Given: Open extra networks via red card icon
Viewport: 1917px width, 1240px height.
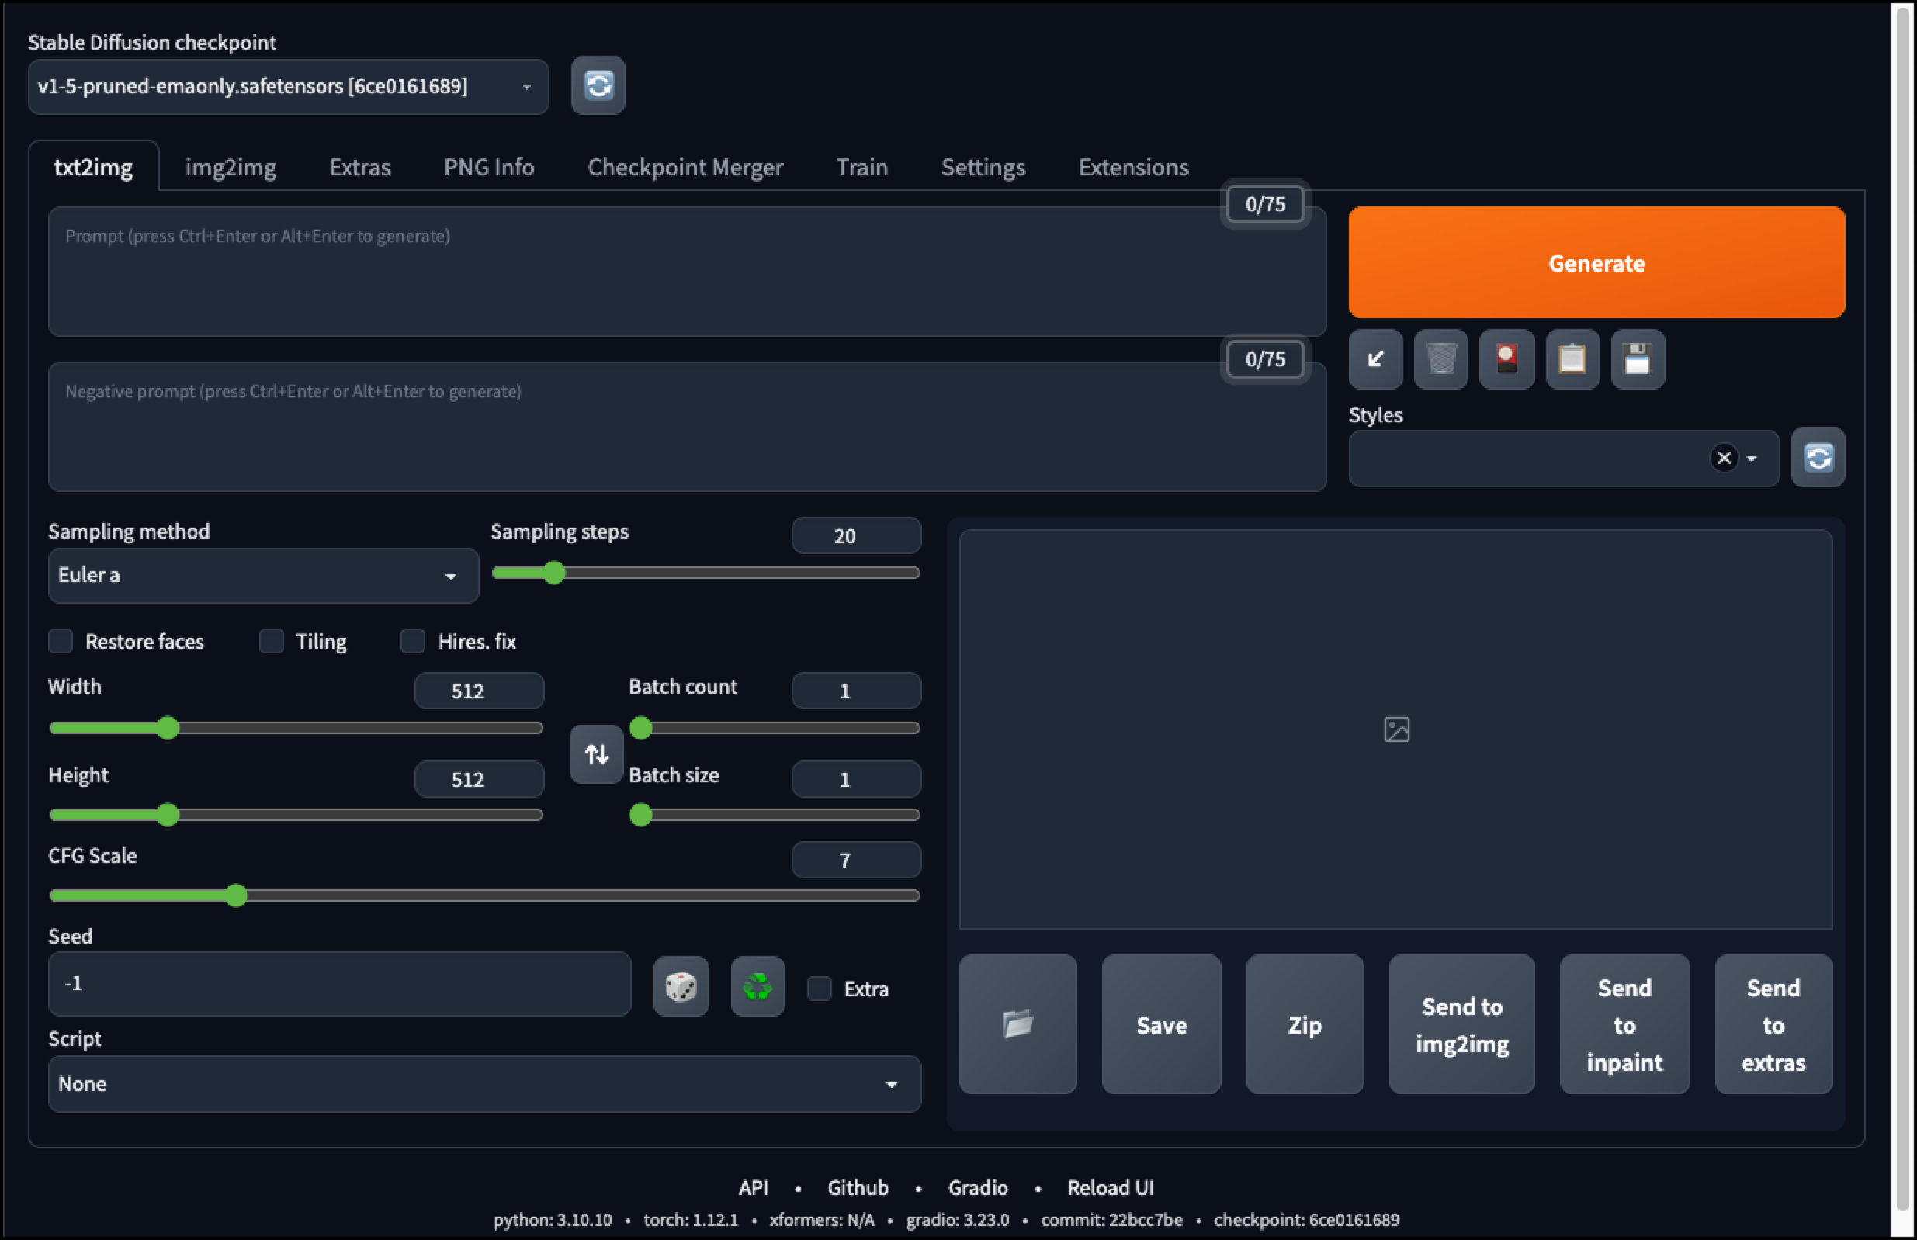Looking at the screenshot, I should point(1506,359).
